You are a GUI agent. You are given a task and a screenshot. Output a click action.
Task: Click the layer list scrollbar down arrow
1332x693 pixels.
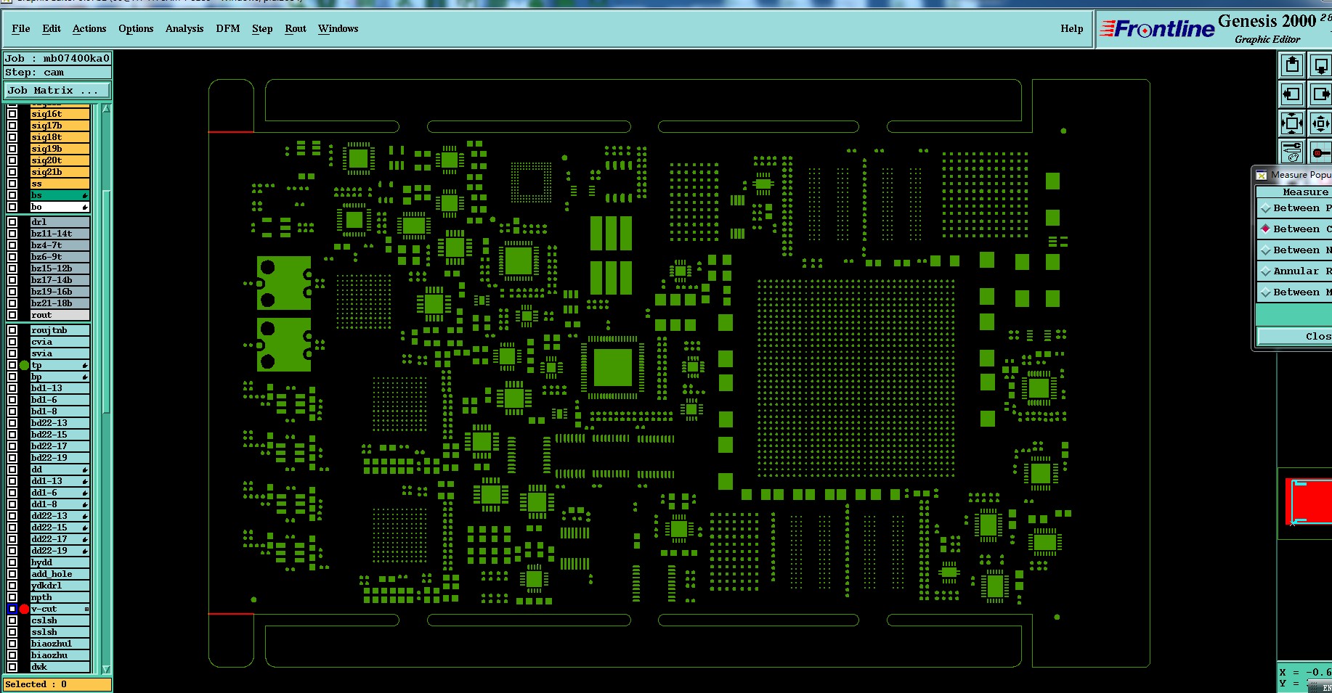point(106,669)
